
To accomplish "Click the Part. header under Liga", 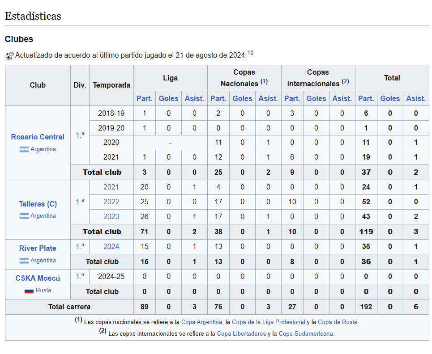I will click(x=144, y=98).
